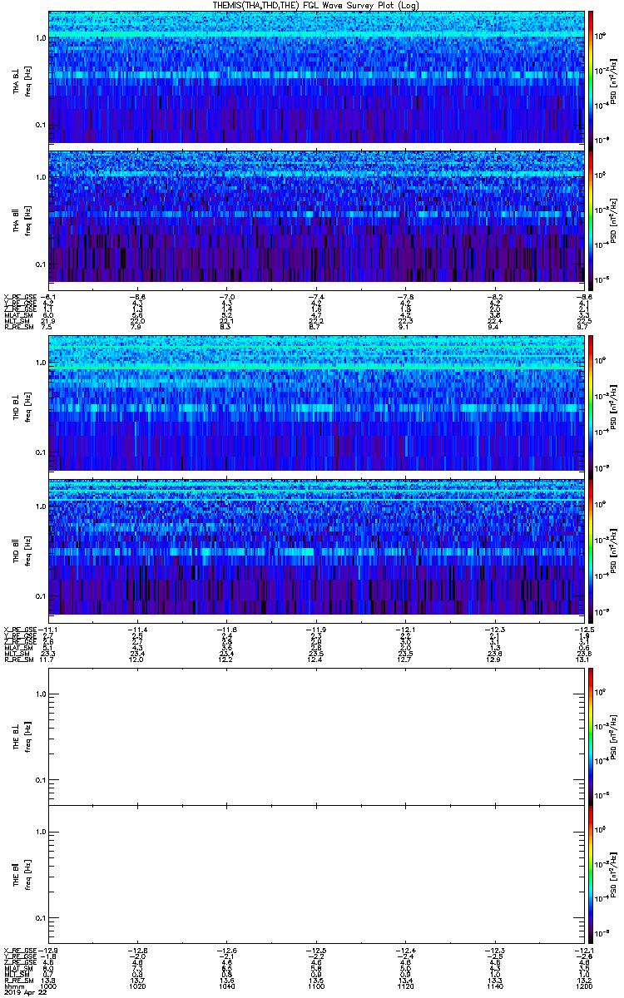624x998 pixels.
Task: Click the '1000' time tick label
Action: 49,987
